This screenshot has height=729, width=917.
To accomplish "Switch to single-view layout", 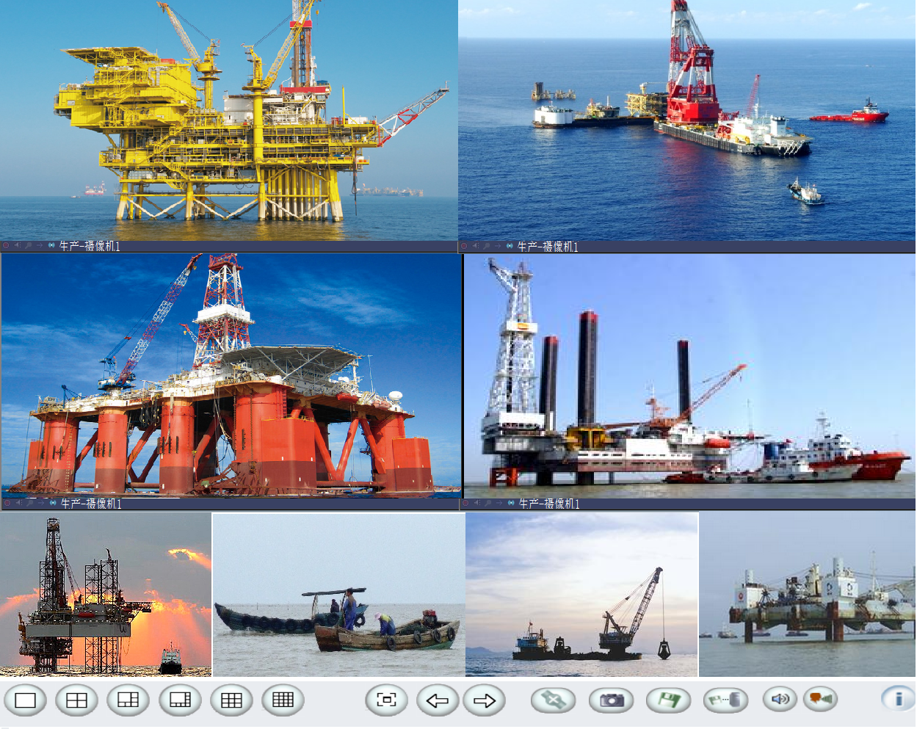I will click(x=26, y=700).
